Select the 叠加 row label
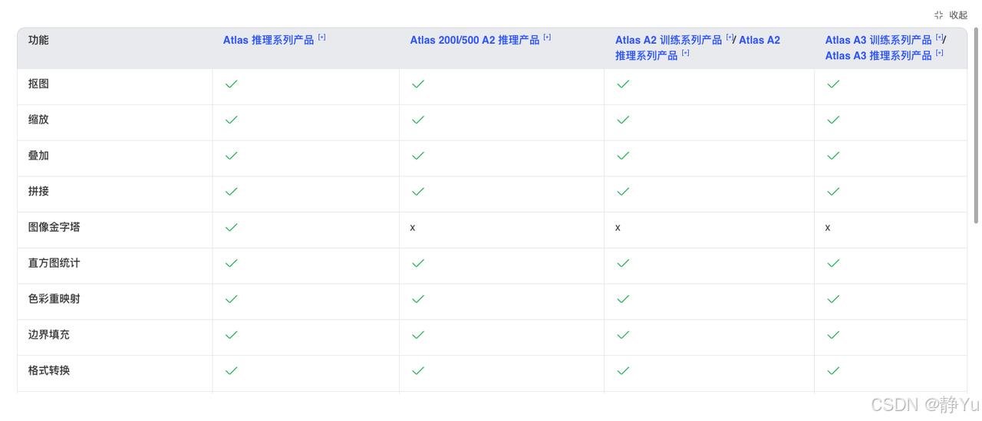 coord(38,156)
